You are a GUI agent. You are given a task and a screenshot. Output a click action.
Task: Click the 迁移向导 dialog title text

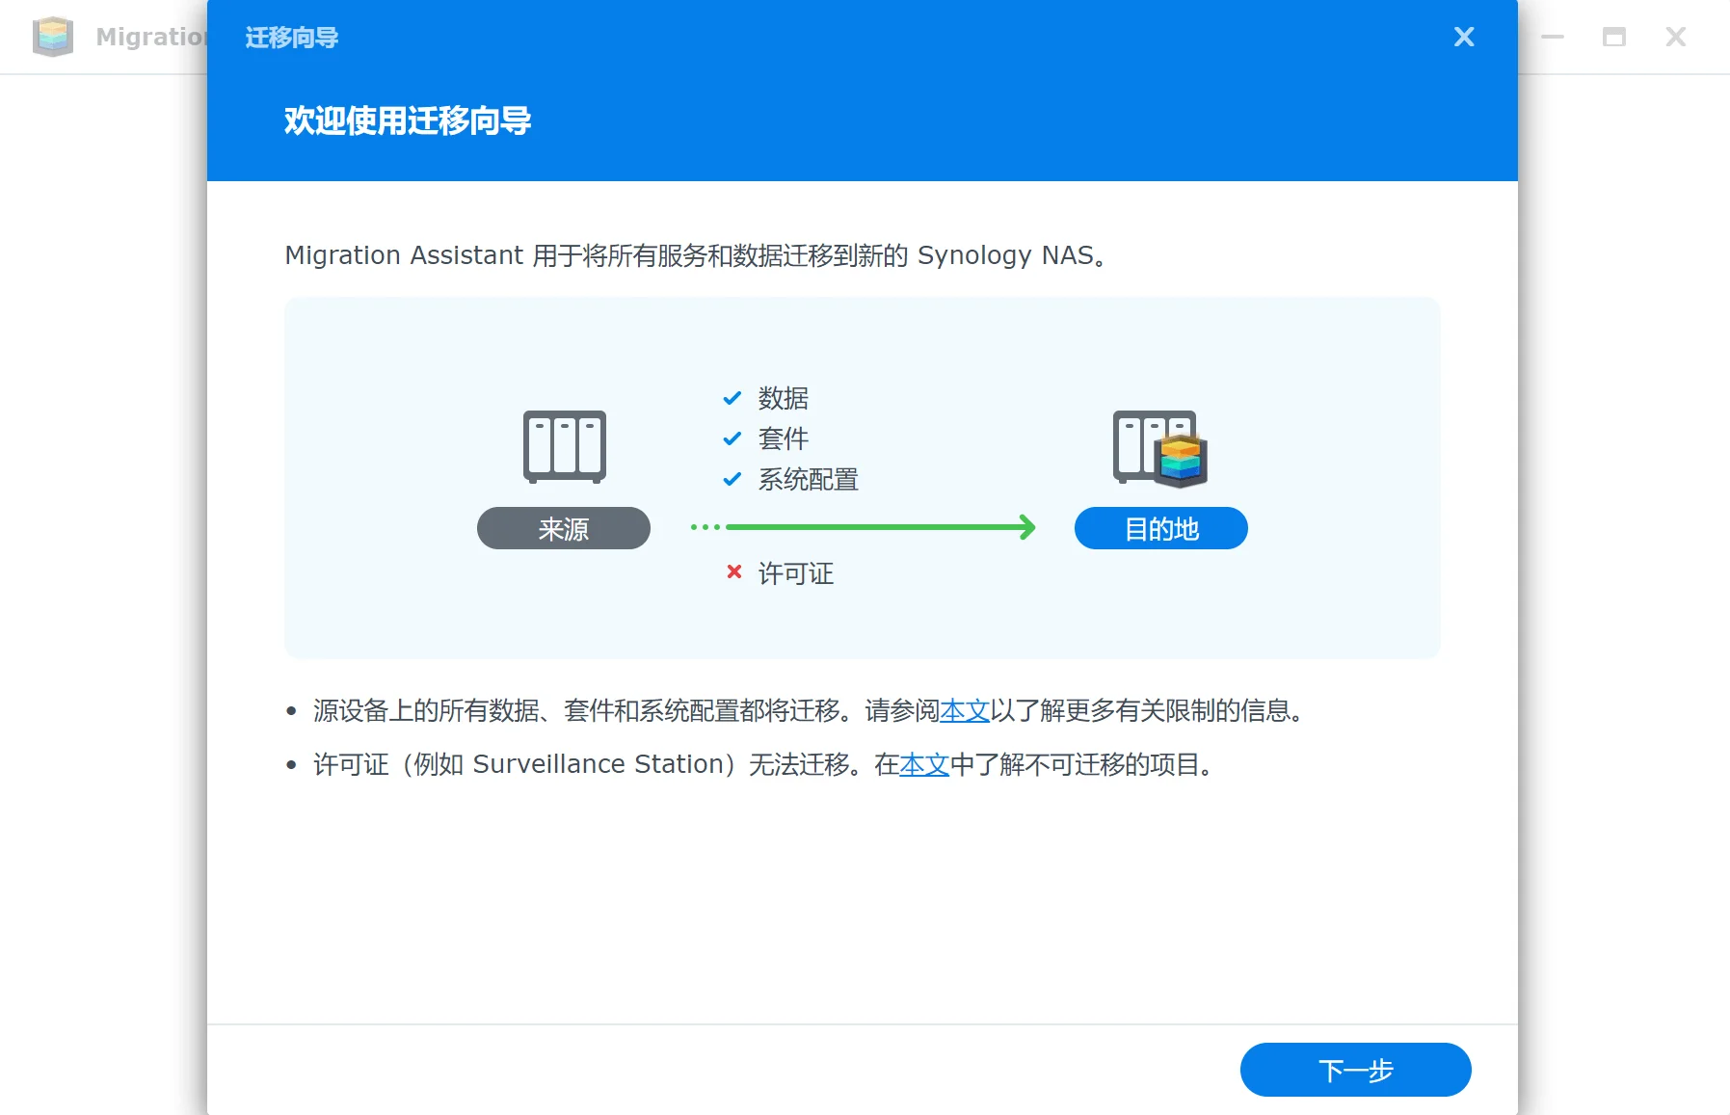click(x=291, y=38)
